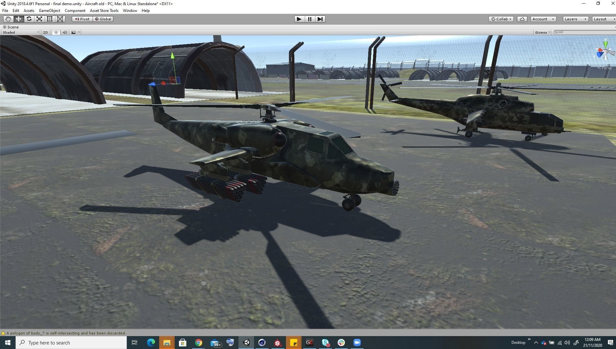Select the combined Transform tool
This screenshot has height=349, width=616.
(60, 19)
